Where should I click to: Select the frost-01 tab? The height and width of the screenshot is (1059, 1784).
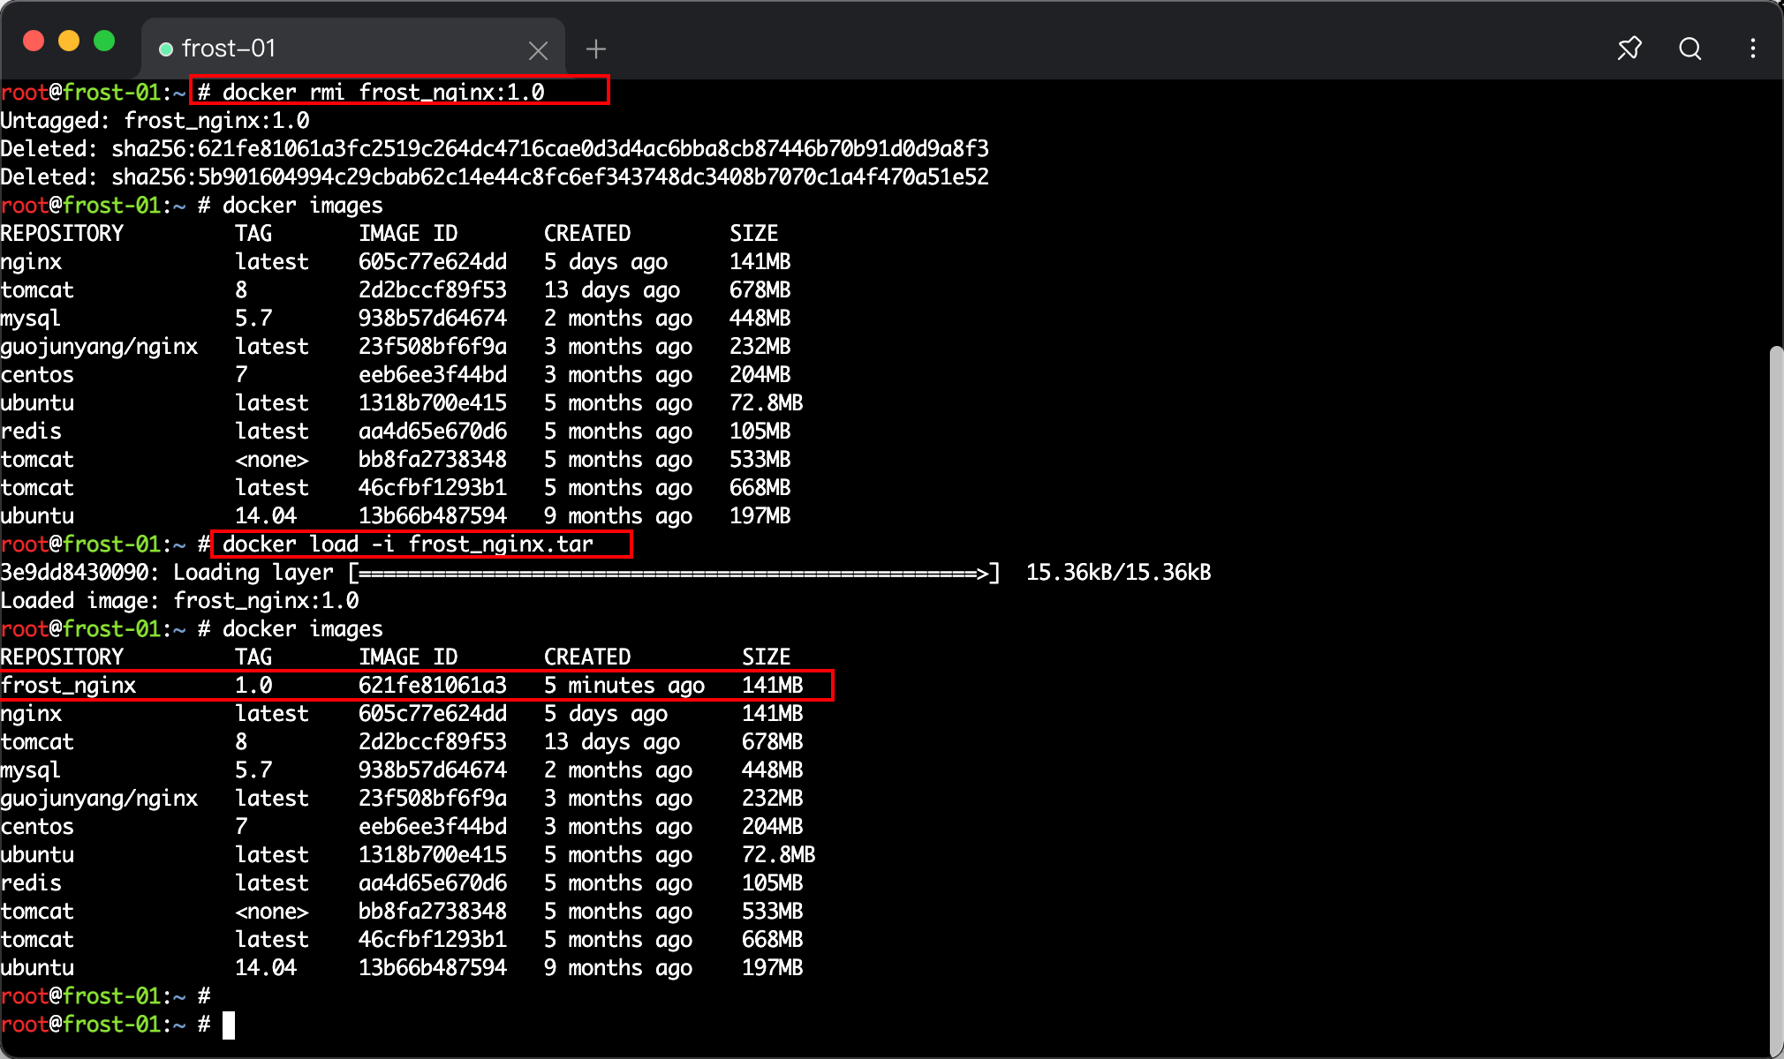(353, 49)
